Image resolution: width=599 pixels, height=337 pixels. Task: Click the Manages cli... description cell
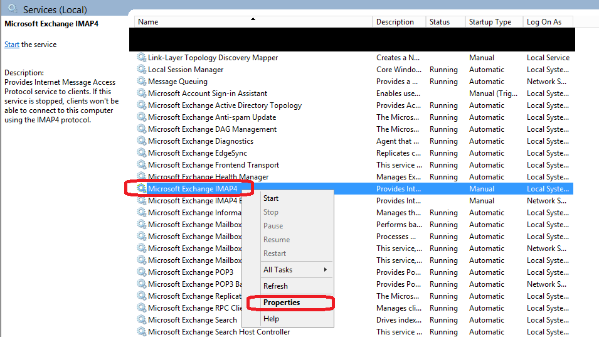tap(399, 308)
